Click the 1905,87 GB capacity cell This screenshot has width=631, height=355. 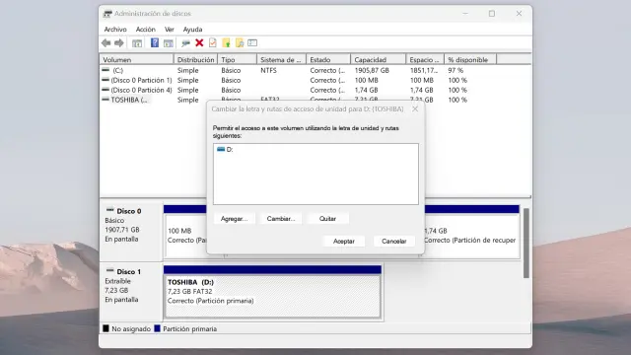[x=372, y=70]
